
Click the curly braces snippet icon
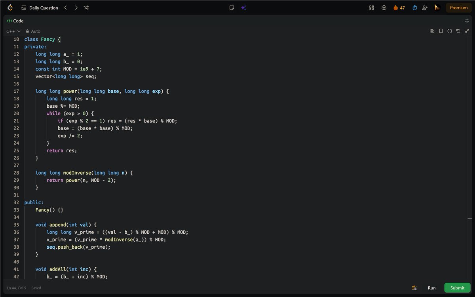450,31
